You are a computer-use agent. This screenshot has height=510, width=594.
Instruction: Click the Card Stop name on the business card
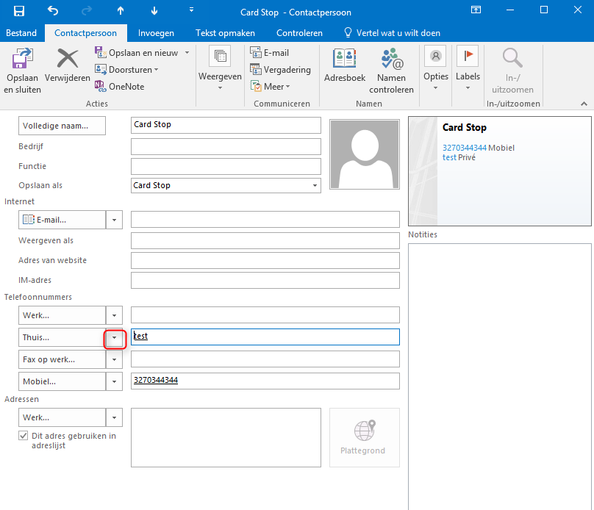(465, 128)
